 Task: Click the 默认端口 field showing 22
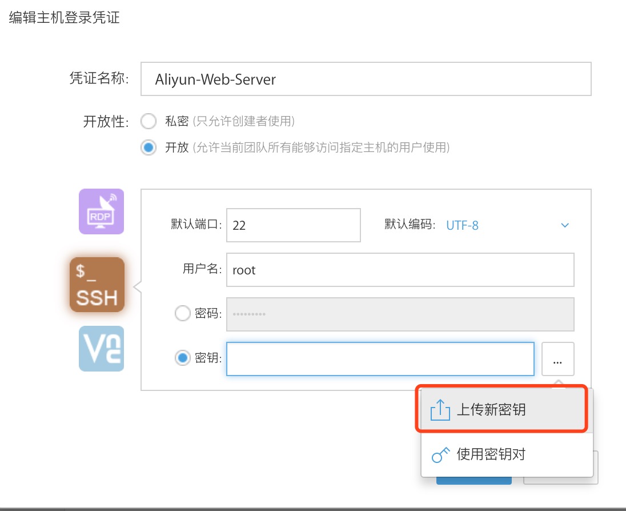point(294,225)
